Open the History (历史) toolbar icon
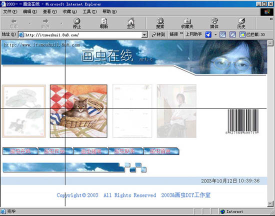 (x=241, y=23)
